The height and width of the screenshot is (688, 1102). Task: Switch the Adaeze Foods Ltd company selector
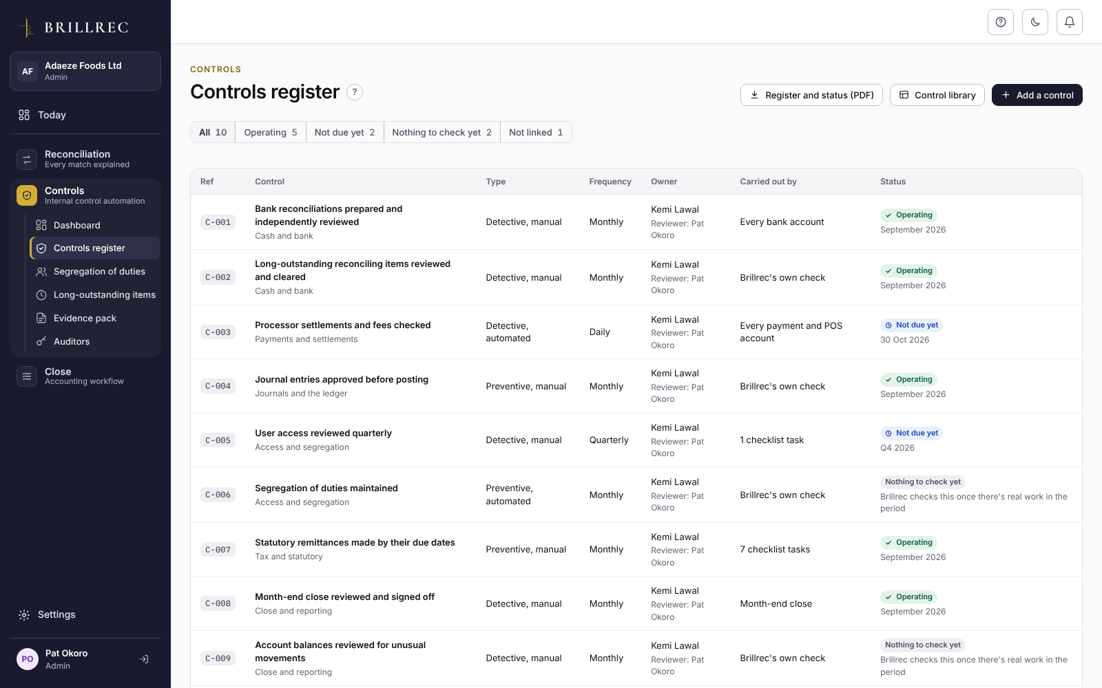85,71
